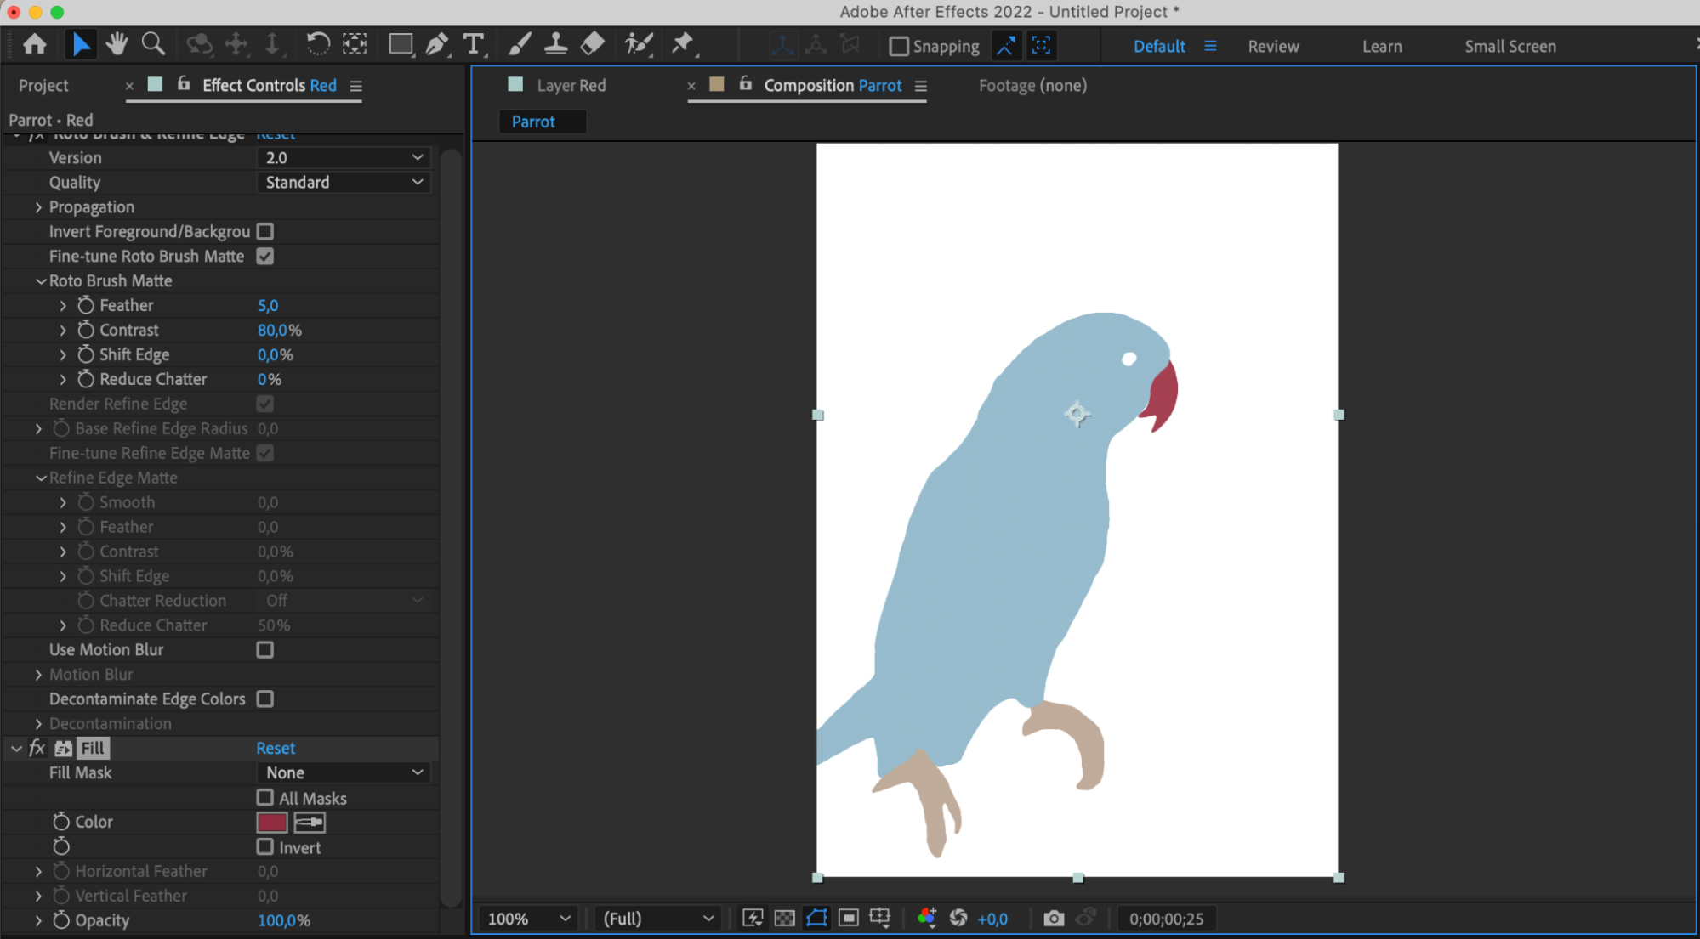Viewport: 1700px width, 939px height.
Task: Click the snap bounding-box extension icon beside Snapping
Action: (1041, 46)
